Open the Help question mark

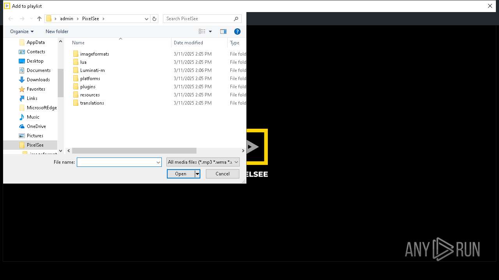[237, 31]
